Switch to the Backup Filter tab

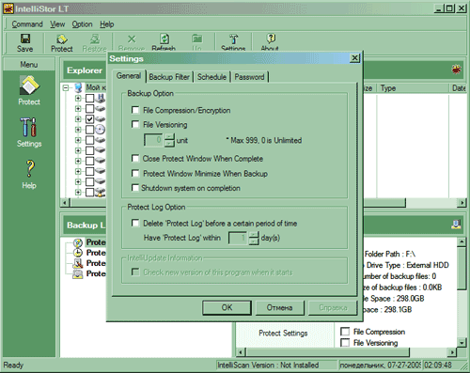tap(169, 77)
